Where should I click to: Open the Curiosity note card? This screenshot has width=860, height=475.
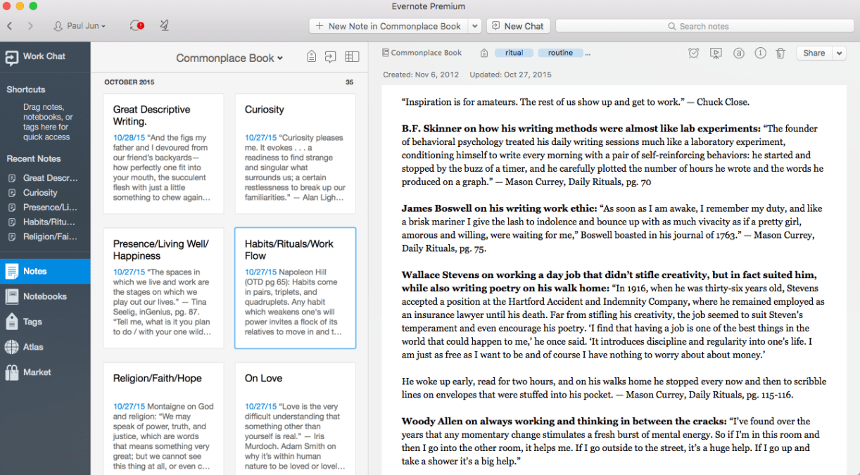pos(295,153)
